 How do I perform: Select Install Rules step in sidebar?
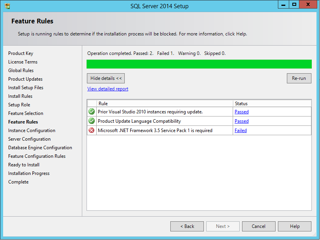pyautogui.click(x=20, y=96)
